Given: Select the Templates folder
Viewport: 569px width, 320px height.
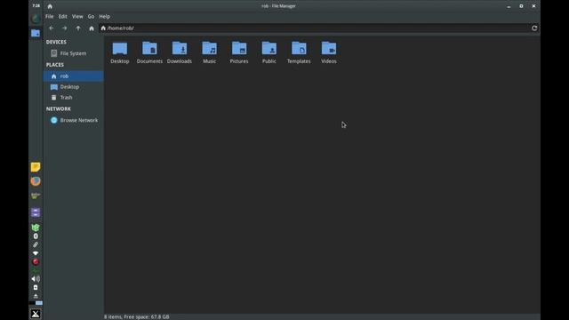Looking at the screenshot, I should (299, 52).
